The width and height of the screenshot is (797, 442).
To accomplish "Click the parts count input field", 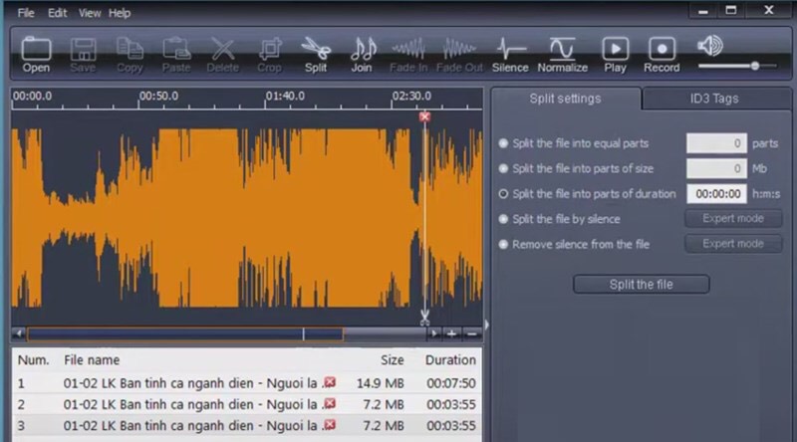I will click(x=716, y=143).
